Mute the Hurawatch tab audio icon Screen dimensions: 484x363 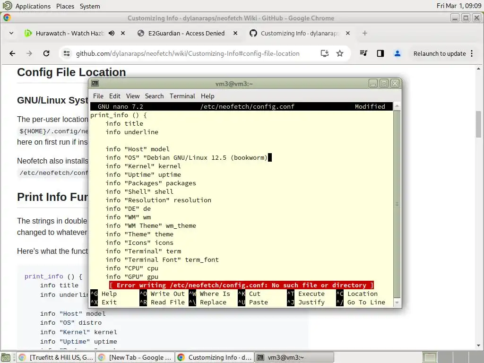click(x=112, y=33)
